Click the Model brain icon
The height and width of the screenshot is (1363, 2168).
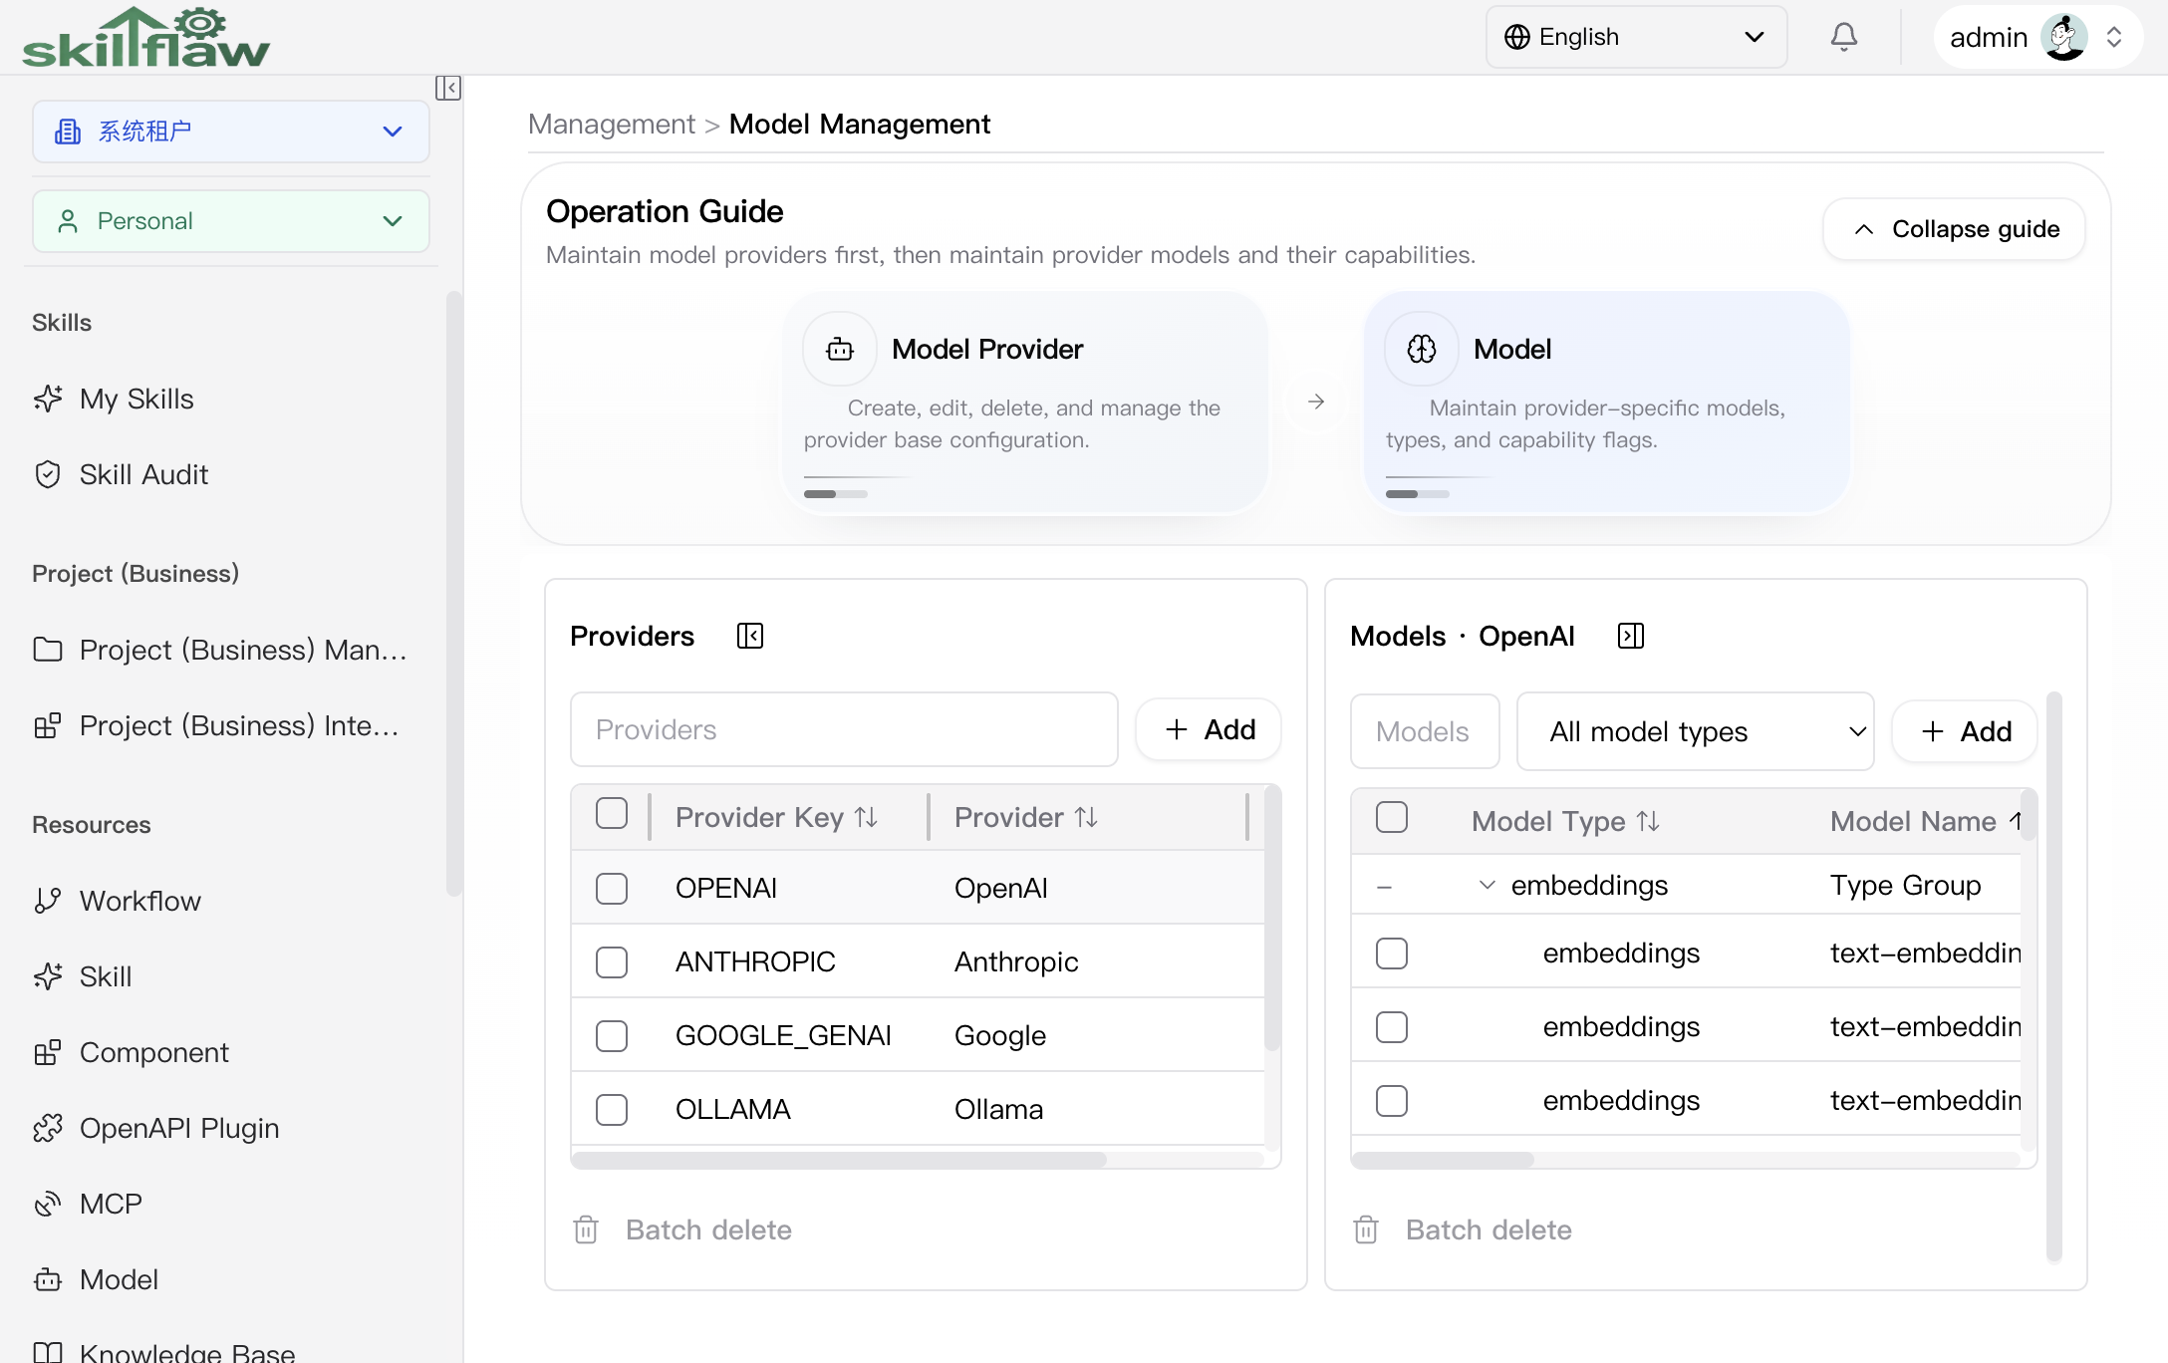[x=1422, y=349]
